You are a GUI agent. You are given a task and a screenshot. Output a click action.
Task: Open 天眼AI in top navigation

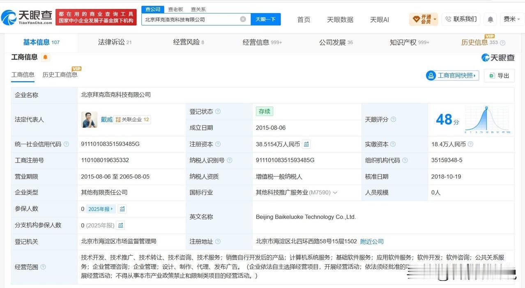pos(380,19)
